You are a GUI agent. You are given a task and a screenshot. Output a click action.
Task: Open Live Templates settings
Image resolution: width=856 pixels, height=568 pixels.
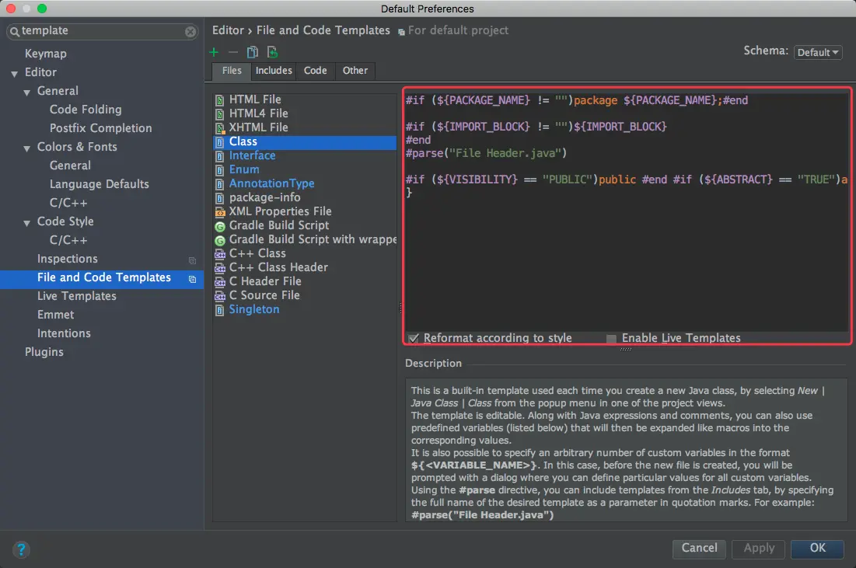point(77,296)
